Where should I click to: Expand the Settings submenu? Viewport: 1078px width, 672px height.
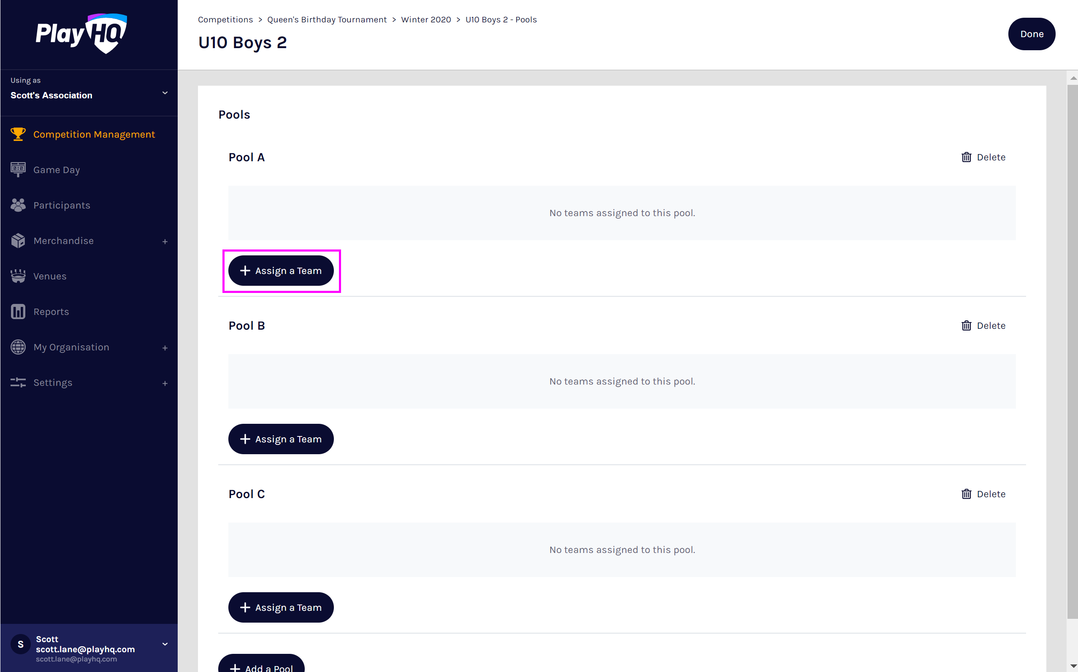click(165, 383)
